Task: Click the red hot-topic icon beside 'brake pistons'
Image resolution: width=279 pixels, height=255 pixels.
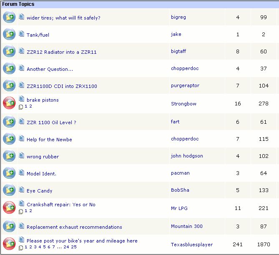Action: coord(9,103)
